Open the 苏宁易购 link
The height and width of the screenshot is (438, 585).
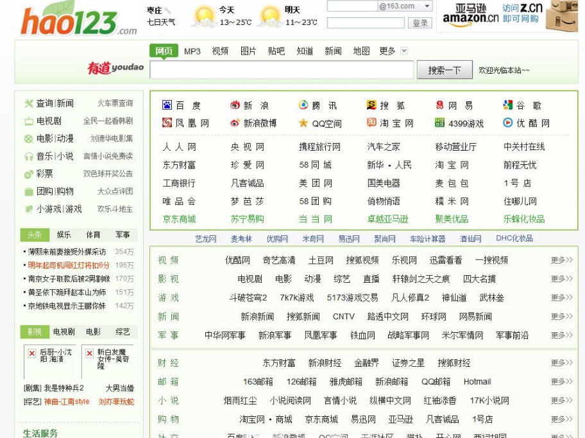coord(248,219)
